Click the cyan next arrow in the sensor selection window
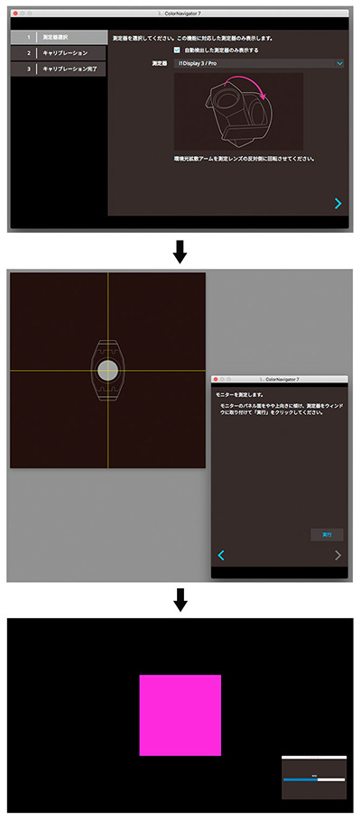This screenshot has width=361, height=820. tap(338, 204)
